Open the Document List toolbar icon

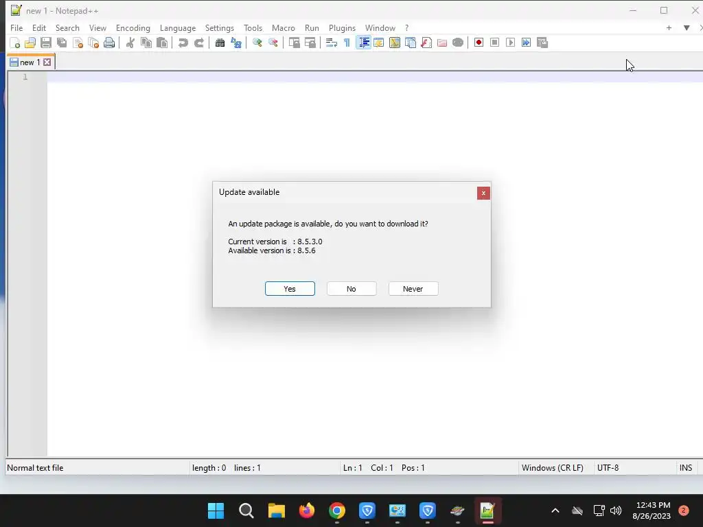411,43
